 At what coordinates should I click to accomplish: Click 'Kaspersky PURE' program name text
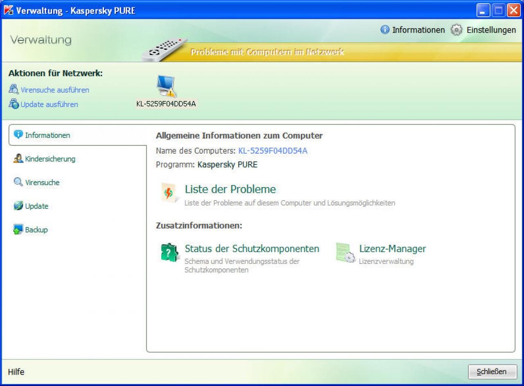pyautogui.click(x=227, y=165)
